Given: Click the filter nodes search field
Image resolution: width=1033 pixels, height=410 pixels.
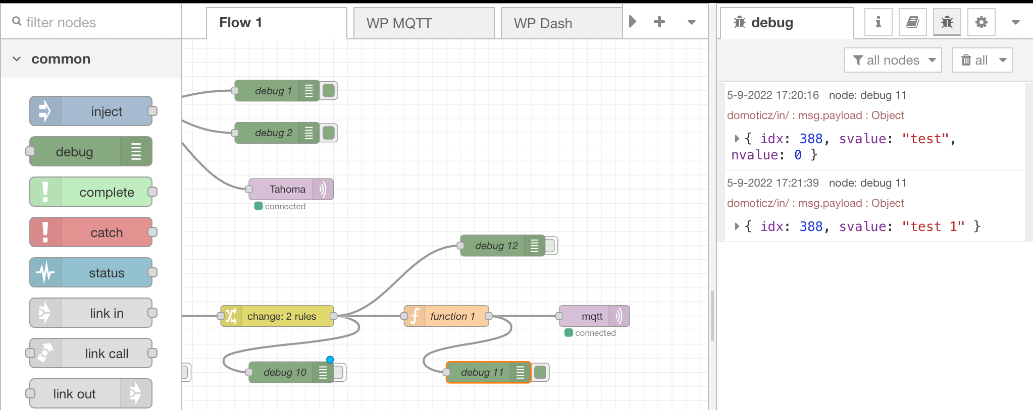Looking at the screenshot, I should tap(96, 22).
